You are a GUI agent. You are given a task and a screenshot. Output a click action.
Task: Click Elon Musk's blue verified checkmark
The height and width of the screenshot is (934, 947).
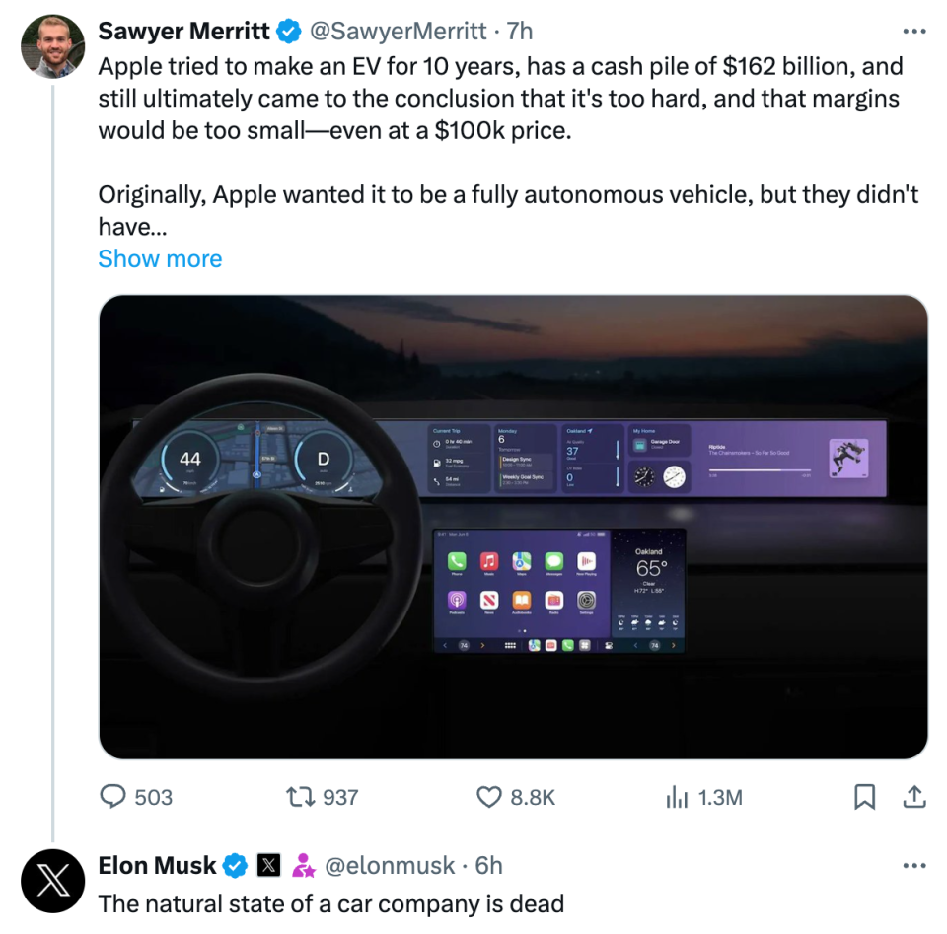point(235,866)
